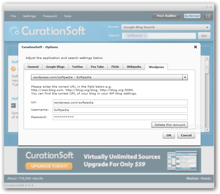220x194 pixels.
Task: Click the 'Virtually Unlimited Sources' banner text
Action: pyautogui.click(x=122, y=157)
